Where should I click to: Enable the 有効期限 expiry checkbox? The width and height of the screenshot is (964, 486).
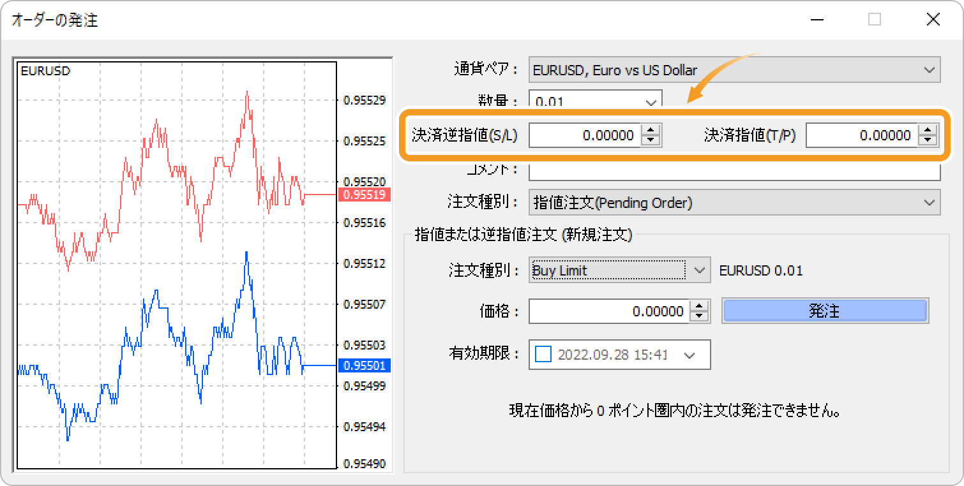tap(543, 354)
